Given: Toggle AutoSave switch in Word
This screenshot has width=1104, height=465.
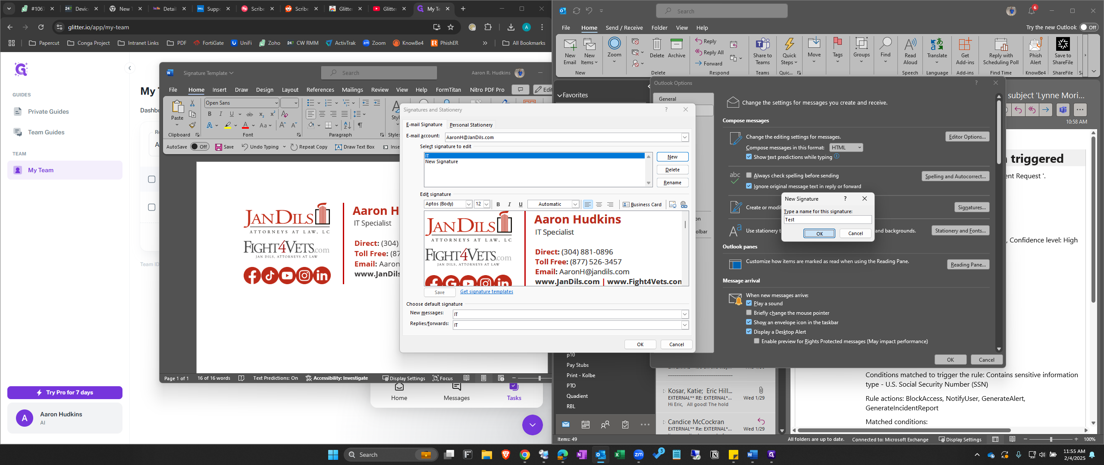Looking at the screenshot, I should click(200, 147).
